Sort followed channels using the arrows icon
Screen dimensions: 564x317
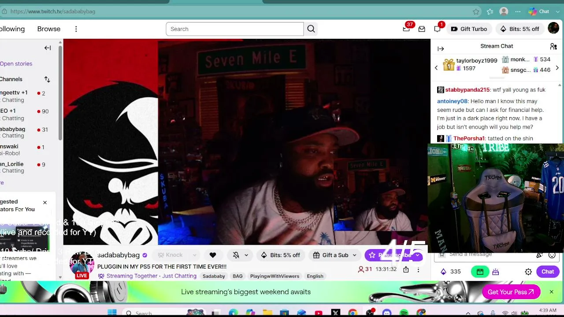[x=47, y=79]
